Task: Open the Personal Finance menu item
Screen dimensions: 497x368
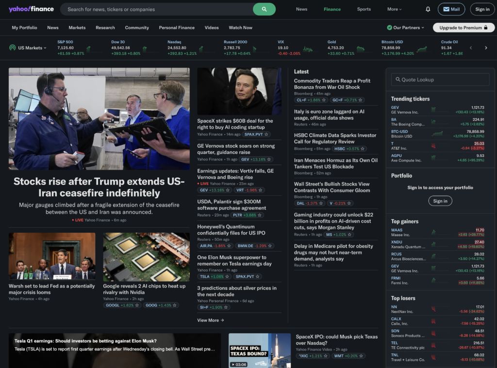Action: click(177, 28)
